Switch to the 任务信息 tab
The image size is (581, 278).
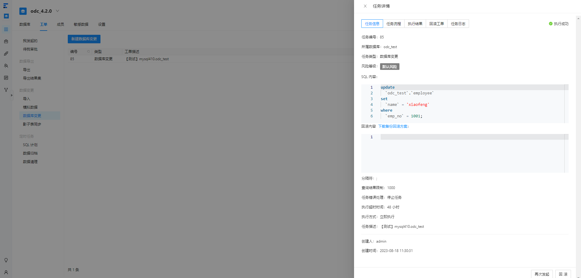tap(372, 24)
